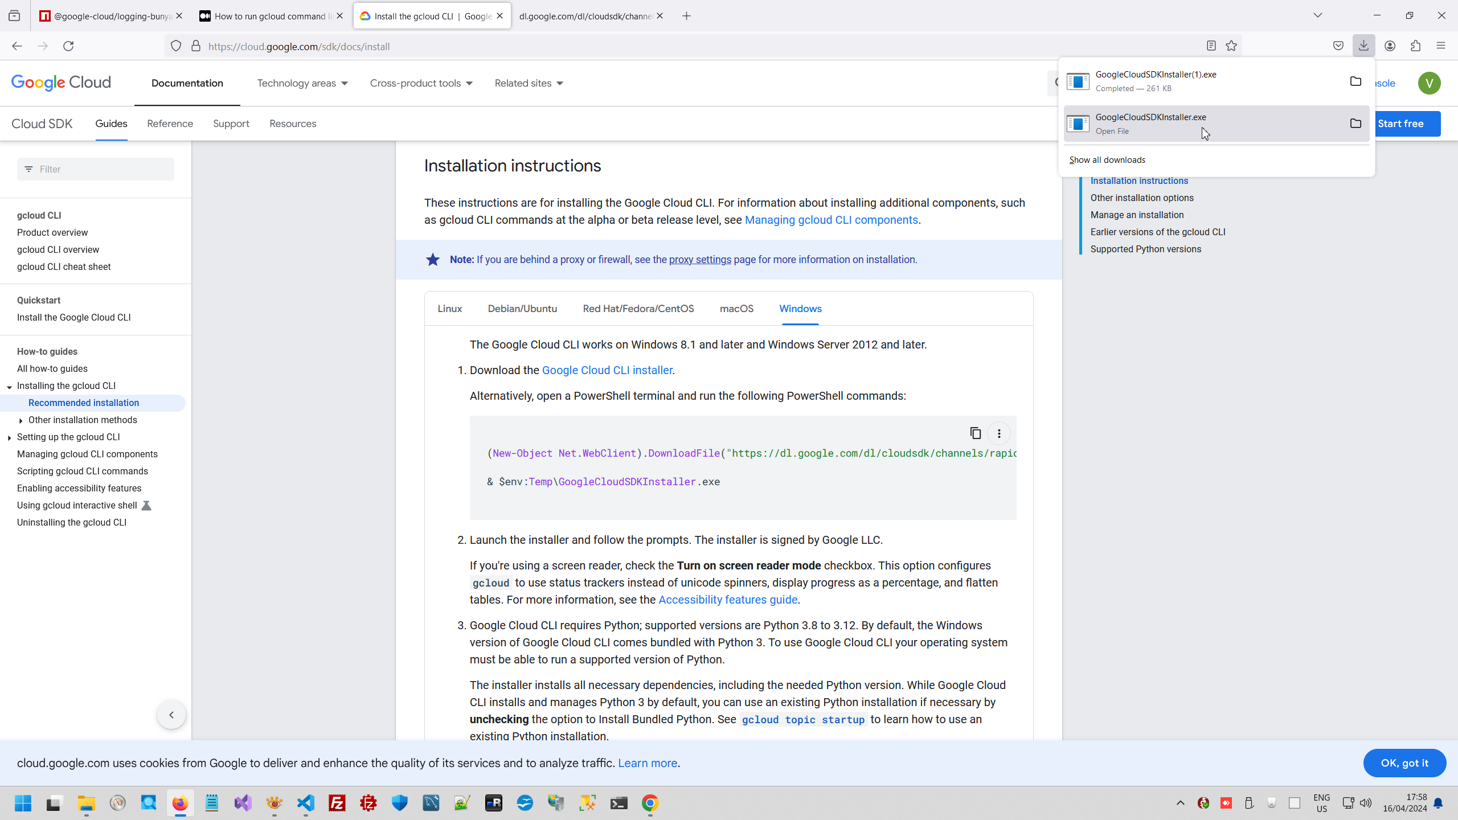Screen dimensions: 1458x820
Task: Switch to the macOS instructions tab
Action: (x=736, y=309)
